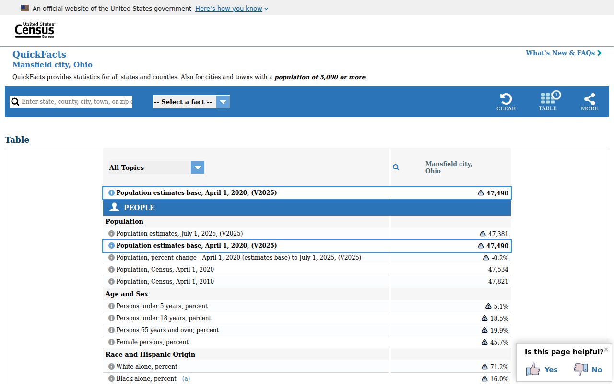Click info icon for Population percent change row
Image resolution: width=614 pixels, height=384 pixels.
click(x=111, y=258)
